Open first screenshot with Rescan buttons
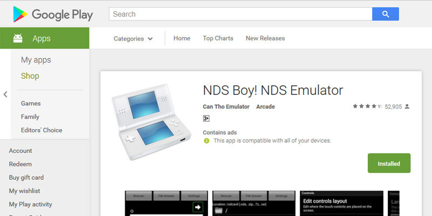 click(x=166, y=204)
